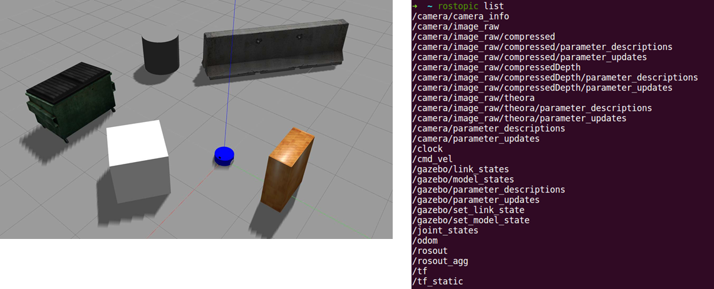Click '/camera/camera_info' topic line

tap(460, 16)
